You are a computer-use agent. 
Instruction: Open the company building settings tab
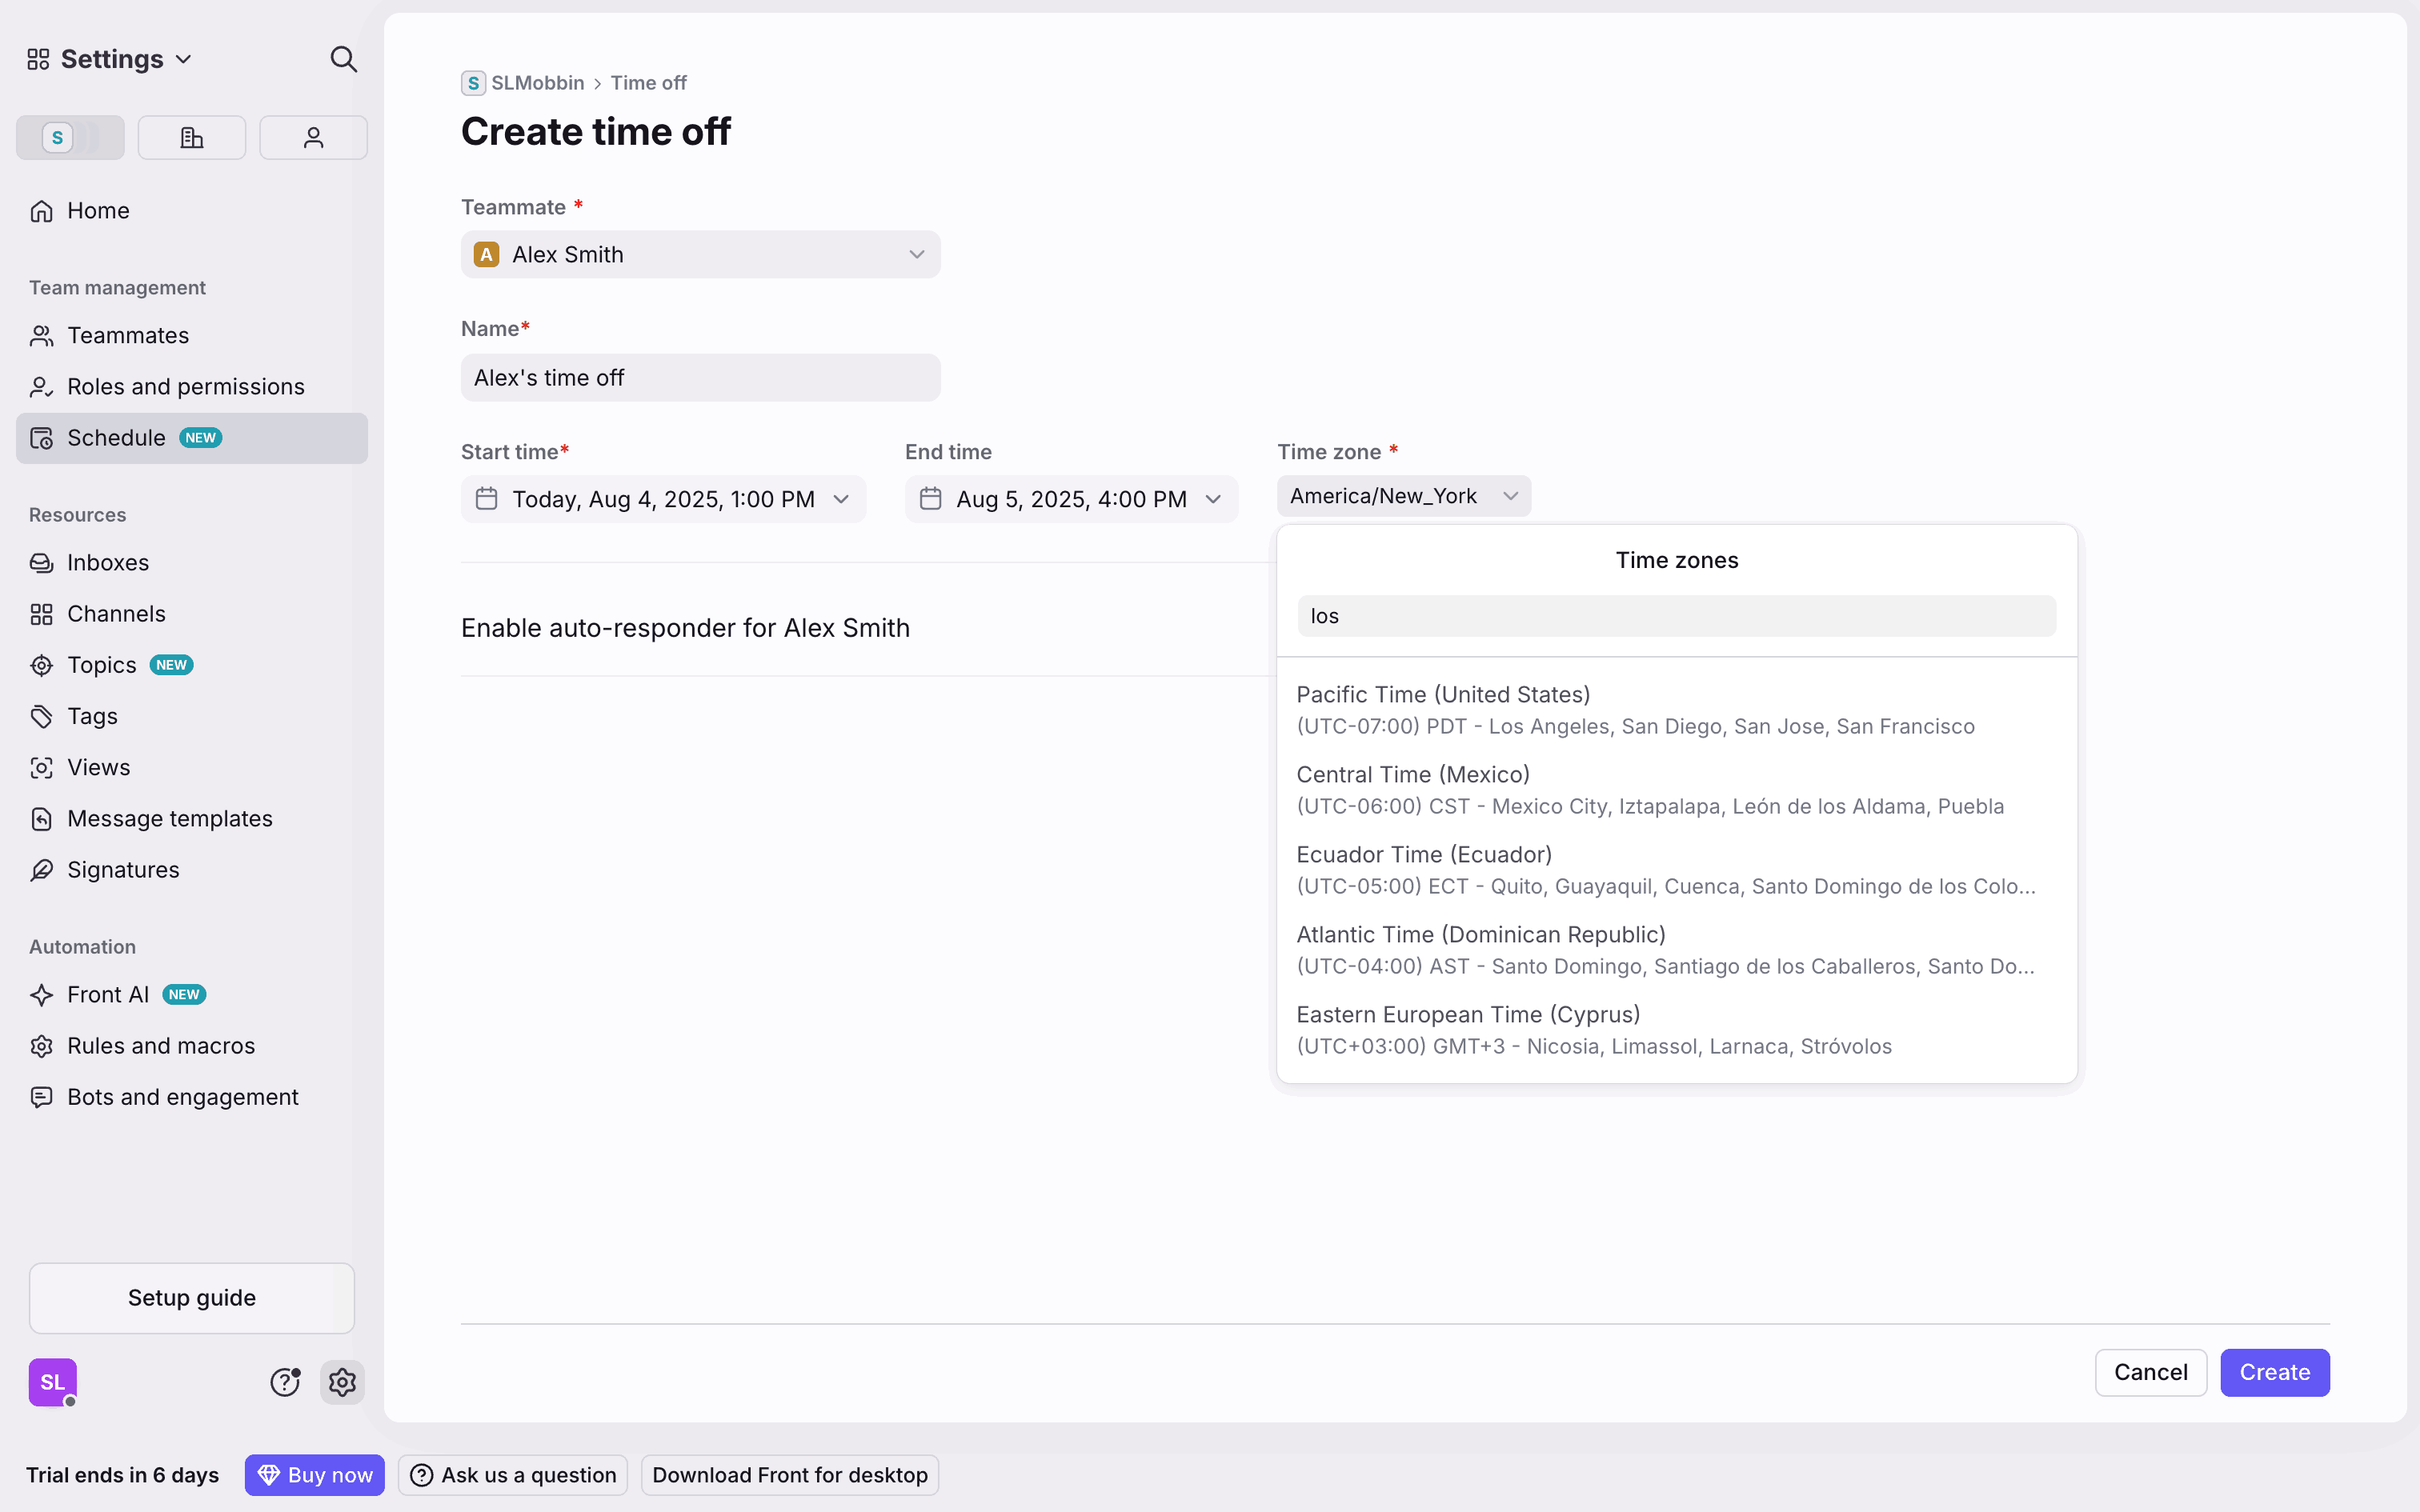191,137
